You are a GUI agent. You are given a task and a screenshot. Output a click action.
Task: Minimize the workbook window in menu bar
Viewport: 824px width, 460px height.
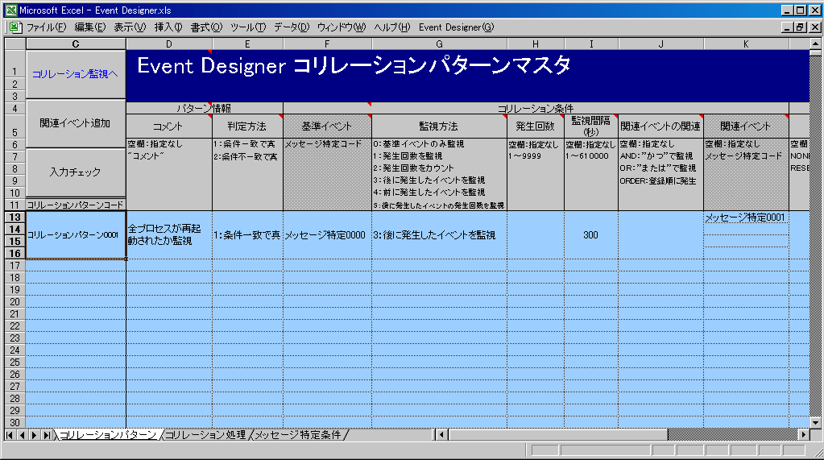click(x=787, y=27)
